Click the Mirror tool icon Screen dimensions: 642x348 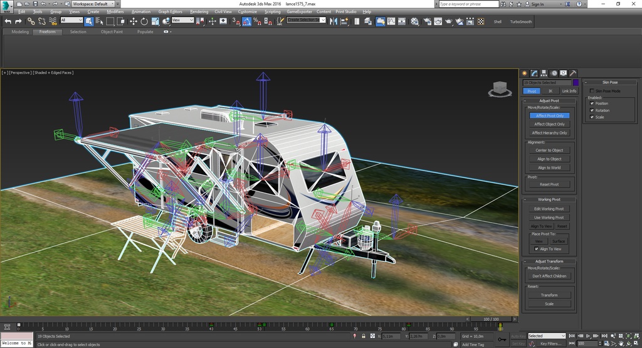pos(334,21)
